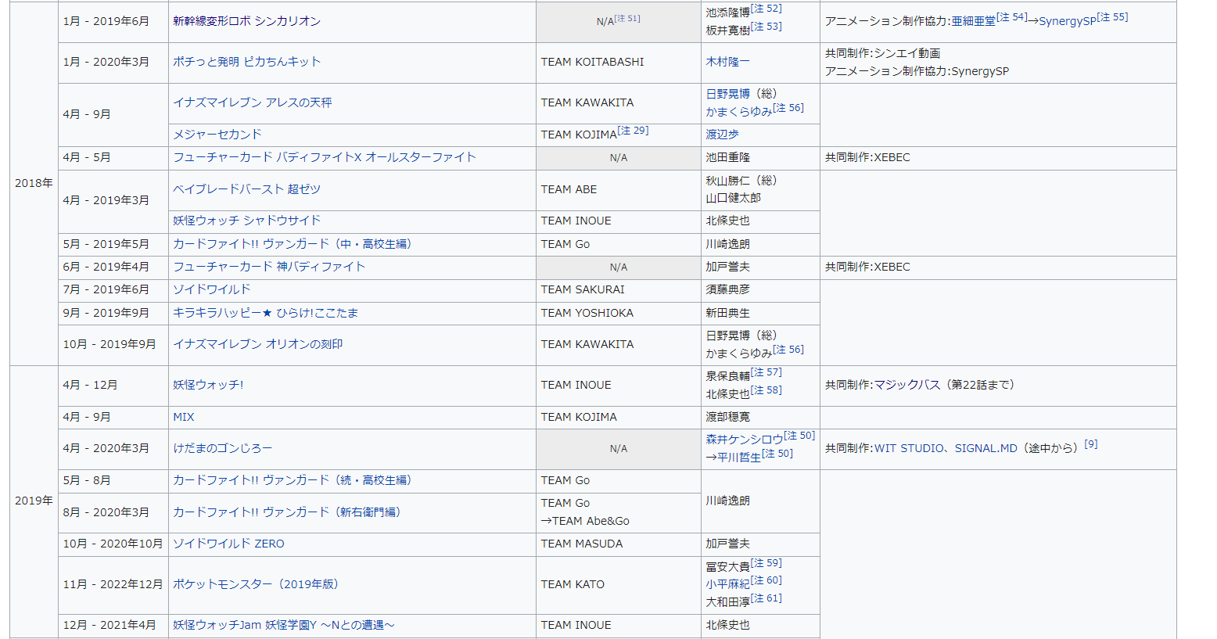Open the 亜細亜堂 studio link
1217x639 pixels.
(973, 21)
